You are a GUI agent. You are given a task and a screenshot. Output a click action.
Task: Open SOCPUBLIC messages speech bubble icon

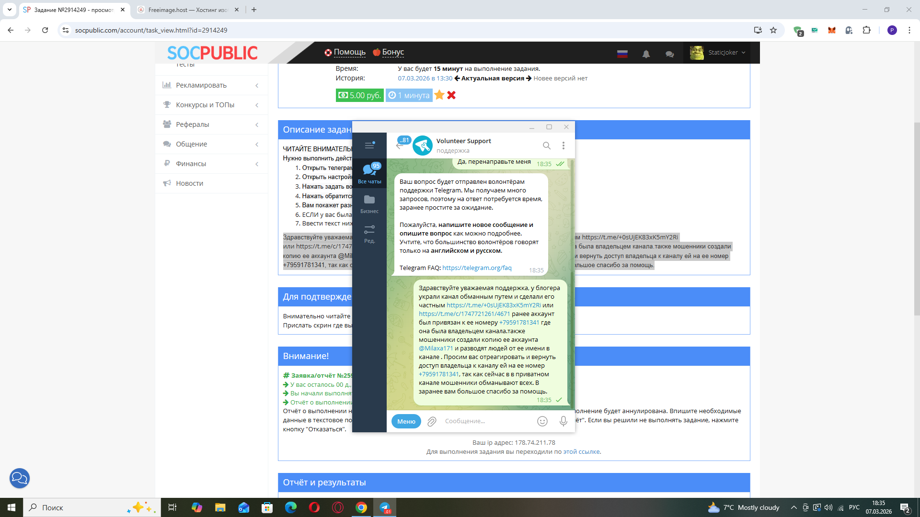click(669, 54)
